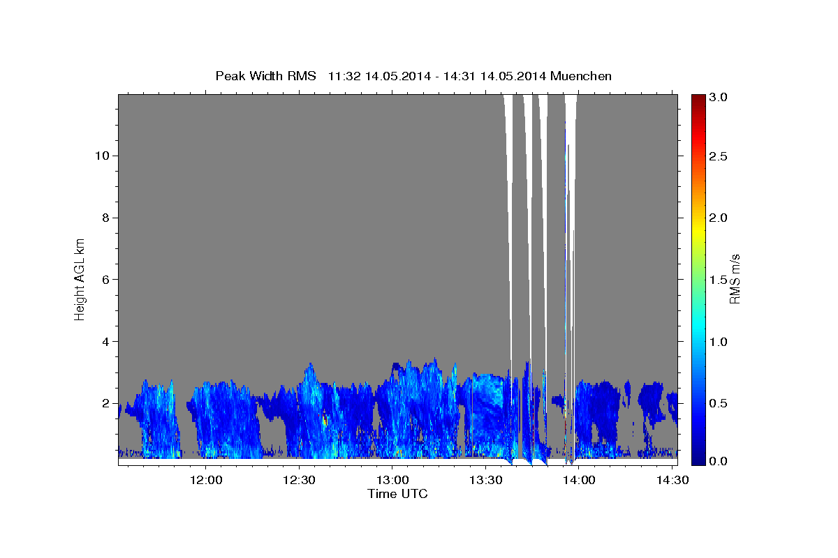Image resolution: width=838 pixels, height=558 pixels.
Task: Click the plot title "Peak Width RMS"
Action: (x=265, y=76)
